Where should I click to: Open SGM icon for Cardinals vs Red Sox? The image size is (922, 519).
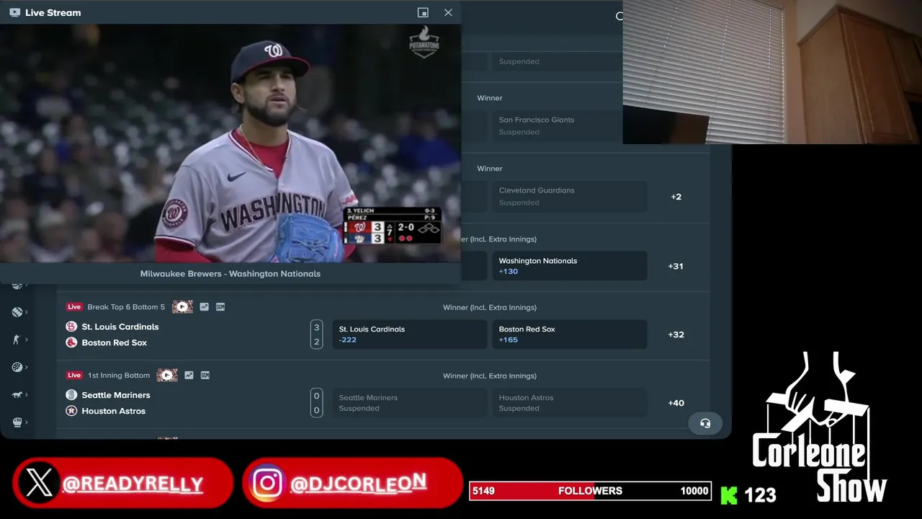pos(220,306)
